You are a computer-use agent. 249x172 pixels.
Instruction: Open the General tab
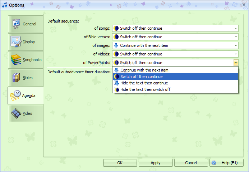(26, 24)
